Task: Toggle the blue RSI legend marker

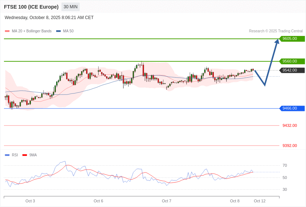Action: pyautogui.click(x=7, y=155)
